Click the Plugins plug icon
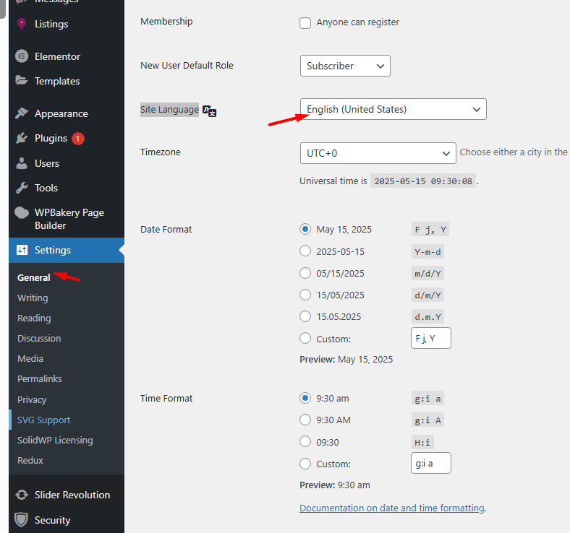570x533 pixels. (x=21, y=138)
